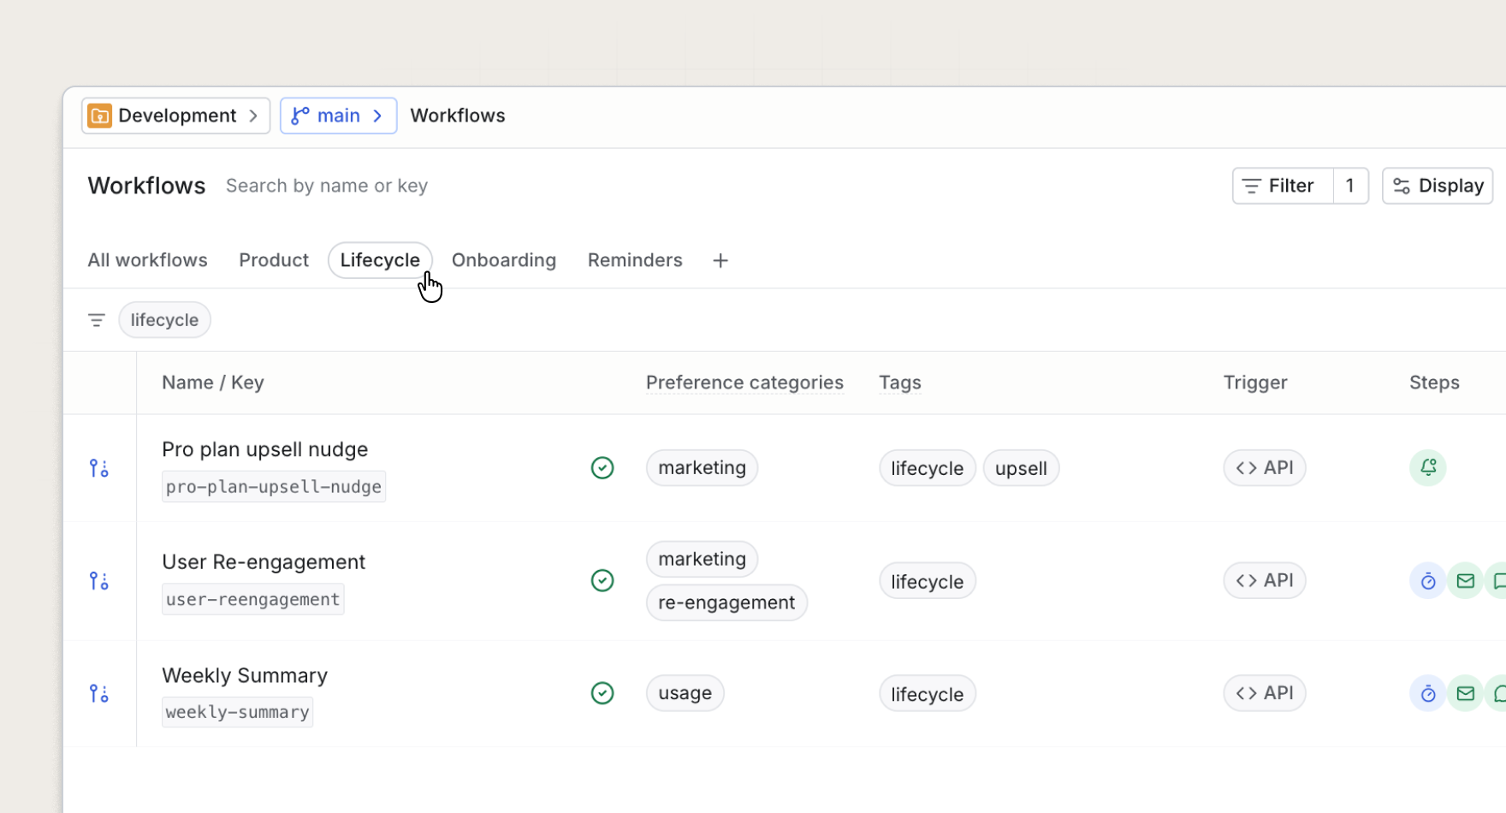Click email step icon in User Re-engagement row
This screenshot has height=813, width=1506.
1466,581
